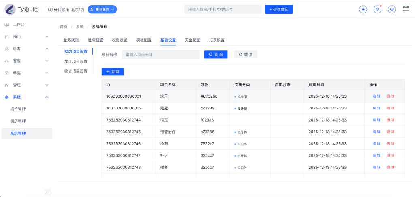The image size is (415, 197).
Task: Click the 客服 headset icon in sidebar
Action: (7, 61)
